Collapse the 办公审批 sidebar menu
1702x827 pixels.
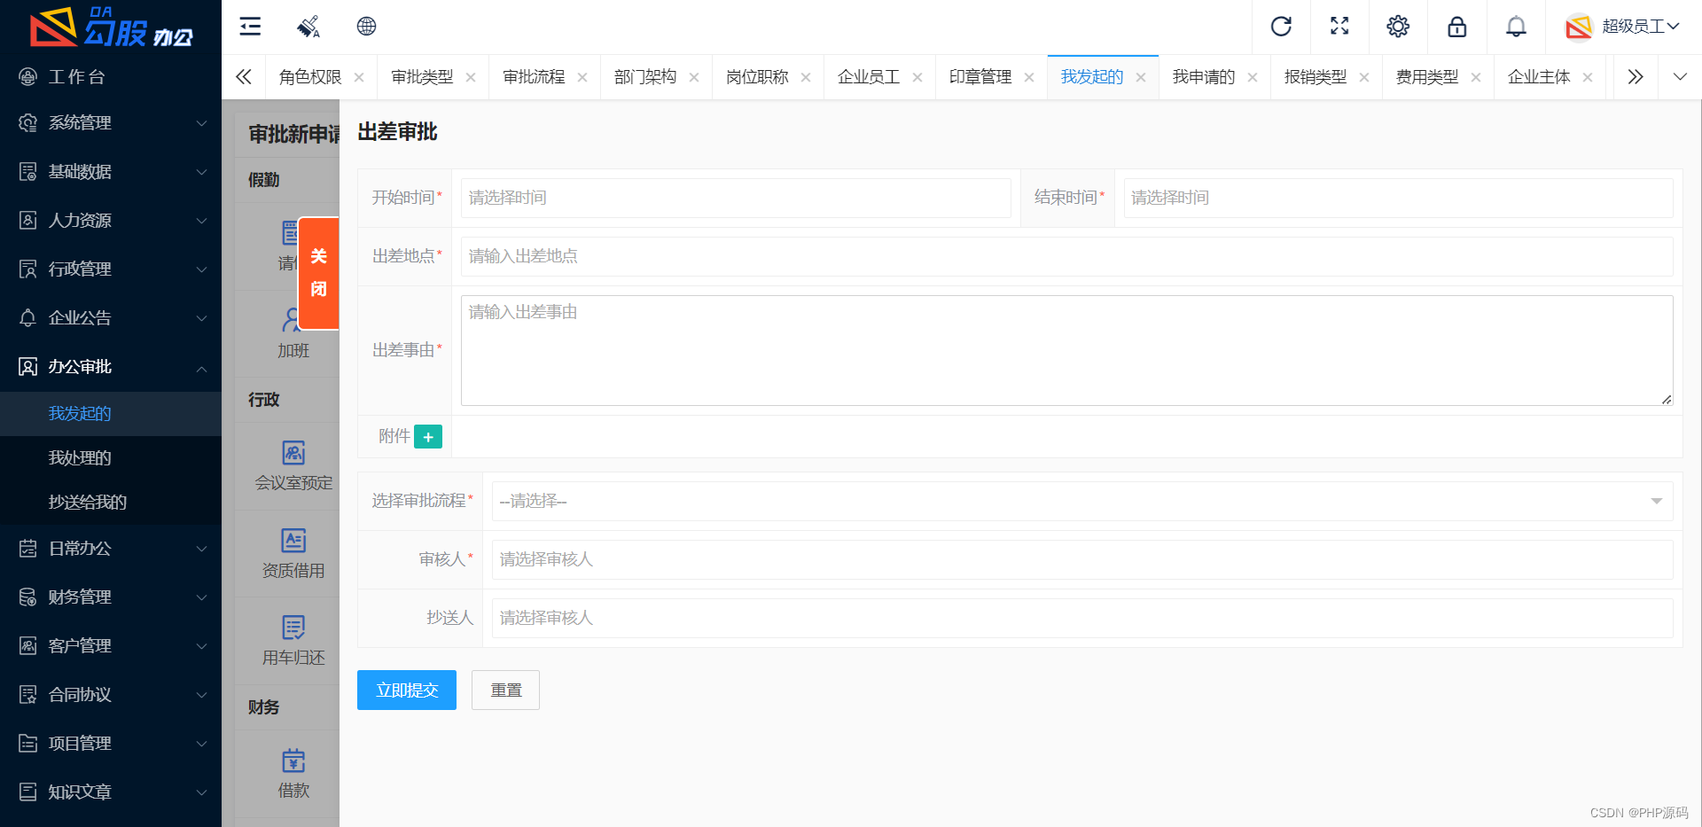pos(111,366)
